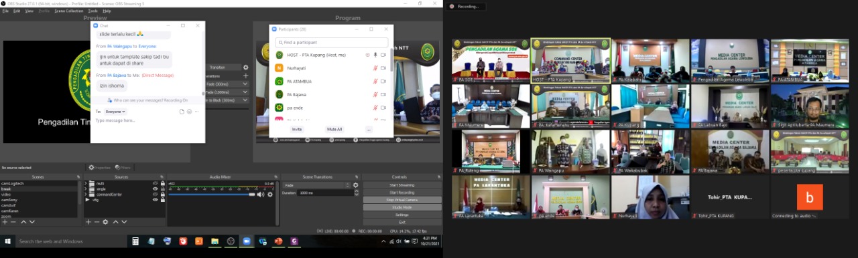Open Scene Collection menu
This screenshot has width=858, height=258.
coord(69,11)
